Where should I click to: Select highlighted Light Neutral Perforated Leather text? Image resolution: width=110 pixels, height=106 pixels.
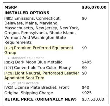point(42,76)
